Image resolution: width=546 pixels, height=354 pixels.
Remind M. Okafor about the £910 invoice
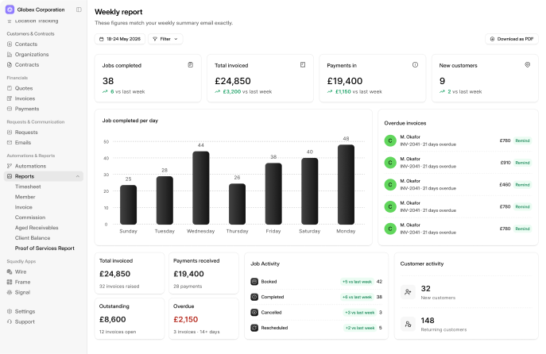(x=522, y=163)
